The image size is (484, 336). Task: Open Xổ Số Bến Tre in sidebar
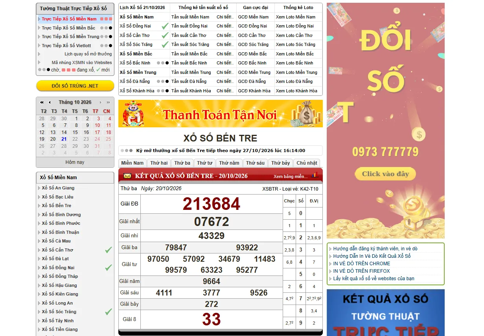pyautogui.click(x=57, y=206)
